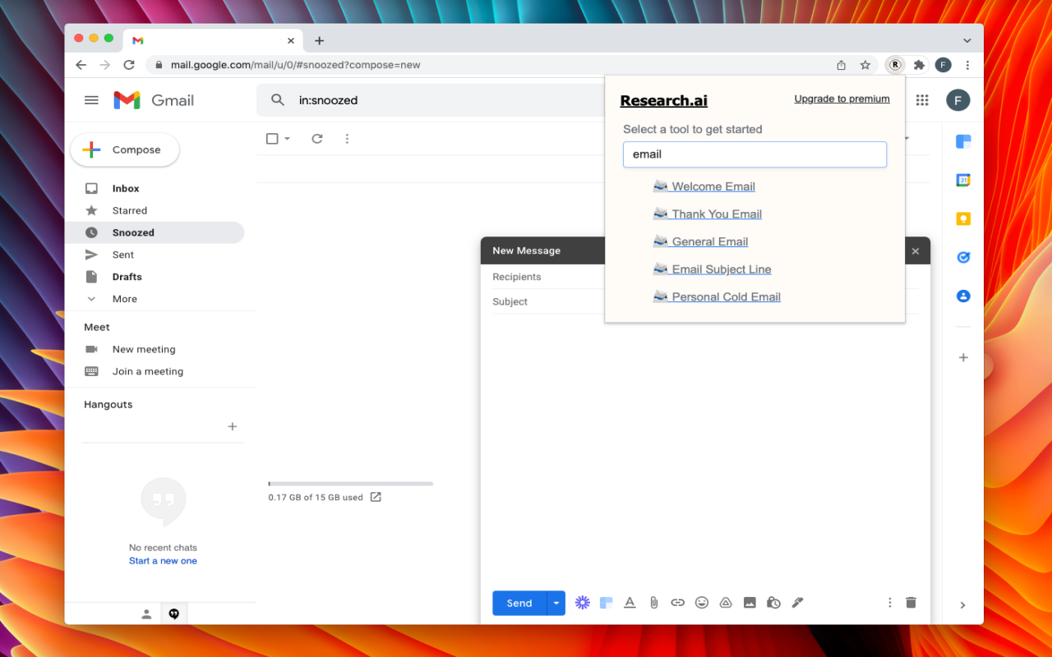Click the insert signature pen icon
The image size is (1052, 657).
[797, 603]
